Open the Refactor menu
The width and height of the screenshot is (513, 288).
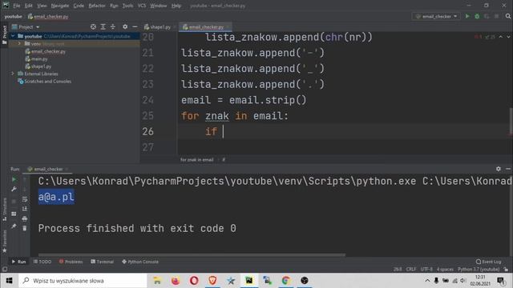click(97, 6)
